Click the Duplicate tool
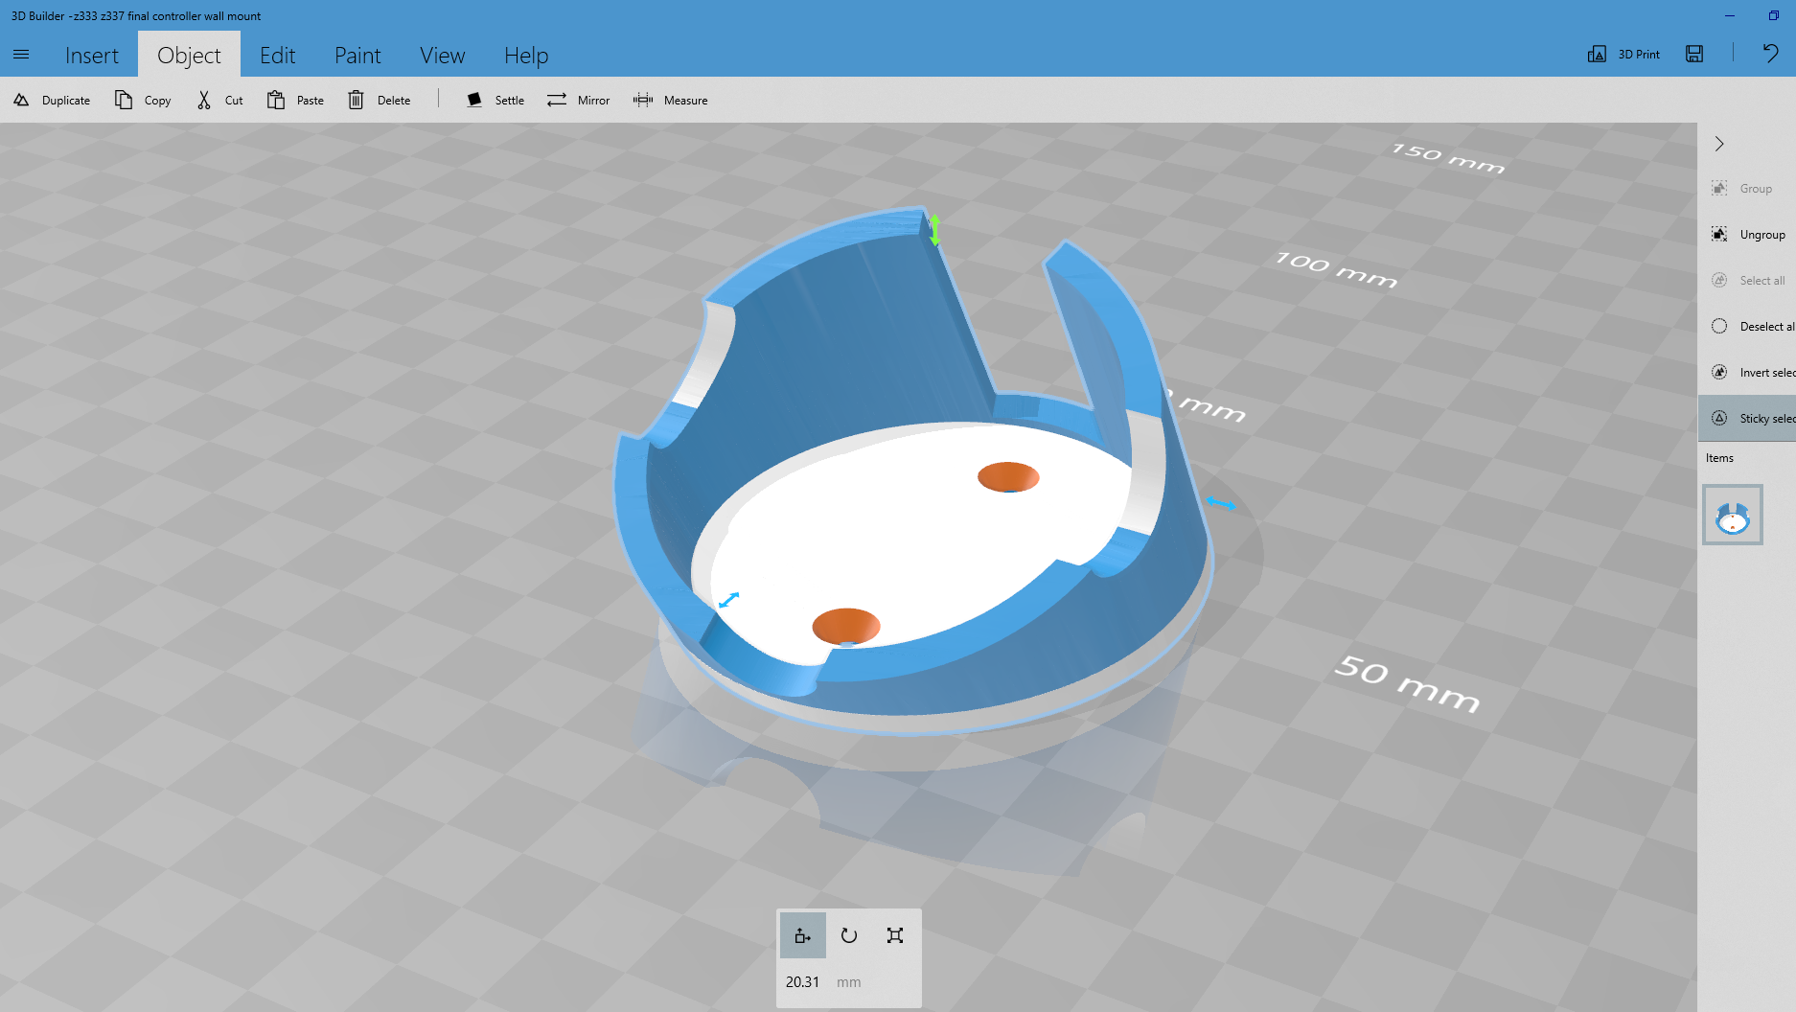Viewport: 1796px width, 1012px height. point(52,100)
